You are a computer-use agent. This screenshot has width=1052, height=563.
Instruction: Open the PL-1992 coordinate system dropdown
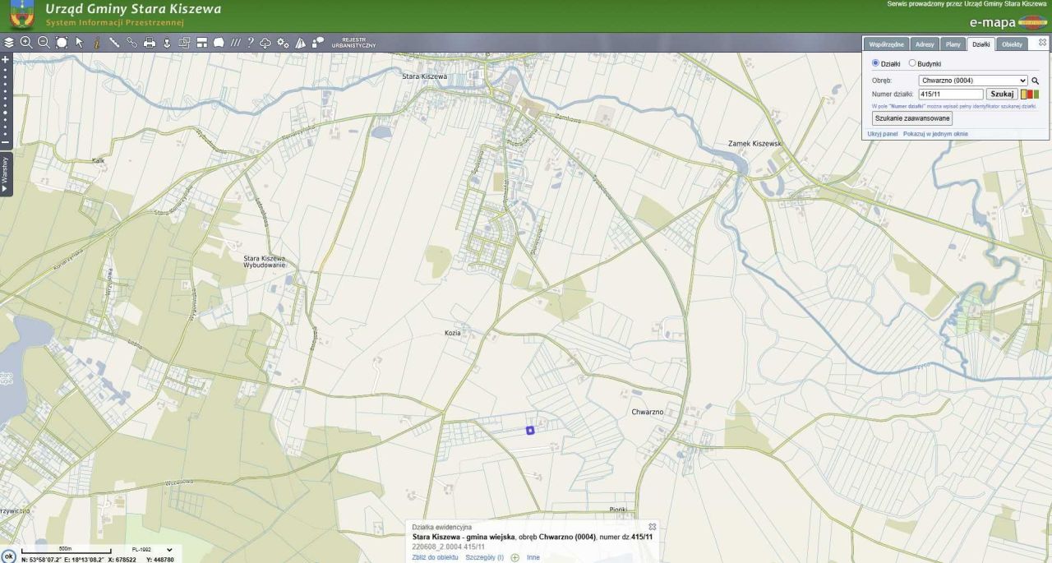click(x=152, y=550)
